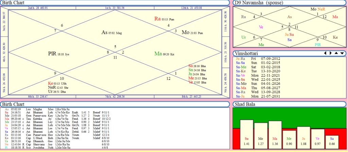
Task: Click the Ascendant (As) in Navamsha chart
Action: click(290, 17)
